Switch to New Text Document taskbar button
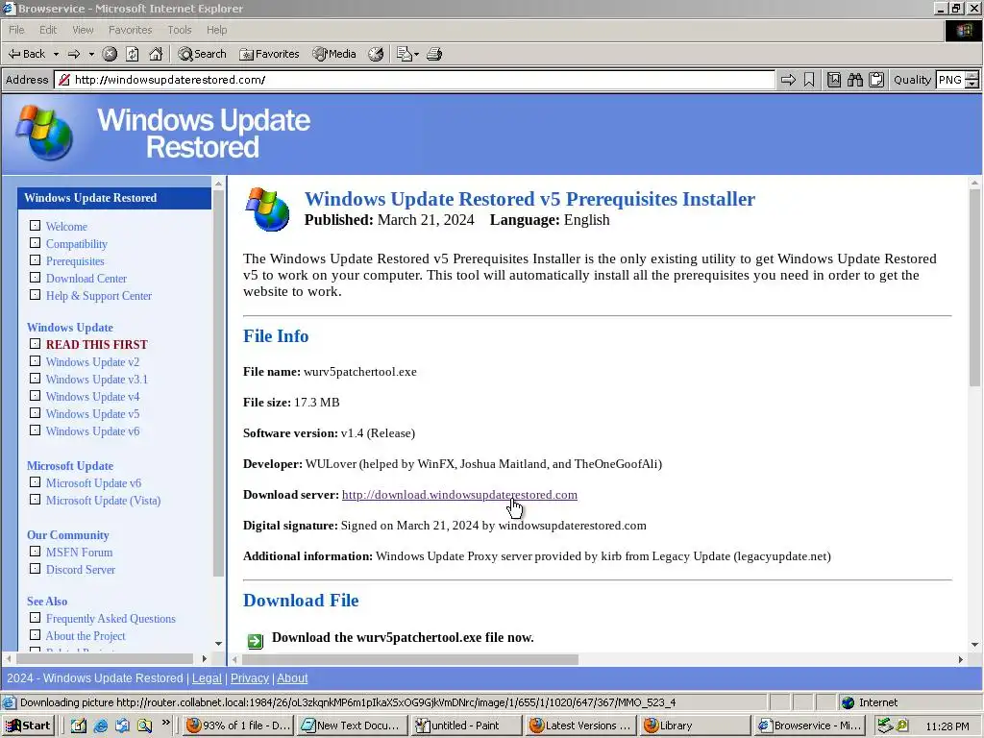 tap(353, 726)
